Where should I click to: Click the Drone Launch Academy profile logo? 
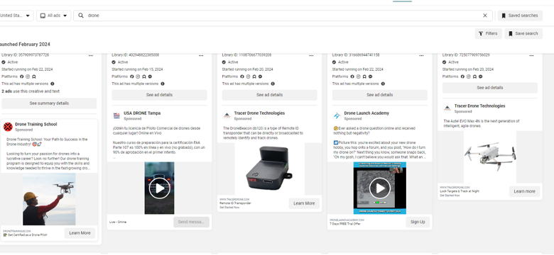337,115
